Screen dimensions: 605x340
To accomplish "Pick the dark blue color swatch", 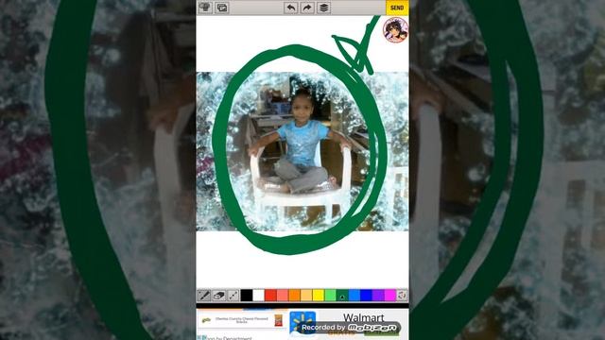I will pyautogui.click(x=366, y=296).
